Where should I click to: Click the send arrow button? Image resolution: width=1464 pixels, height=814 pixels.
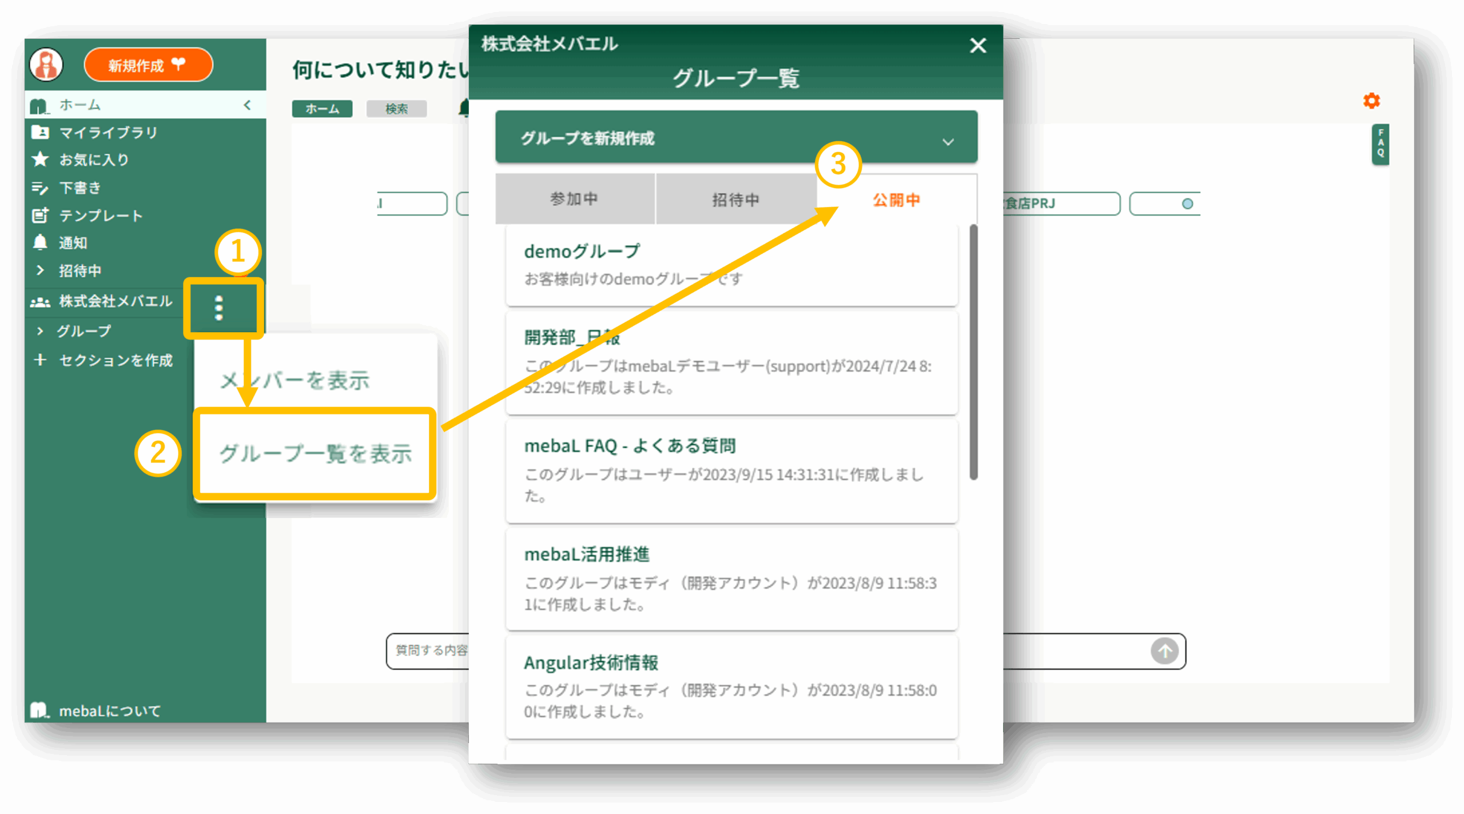[x=1164, y=651]
